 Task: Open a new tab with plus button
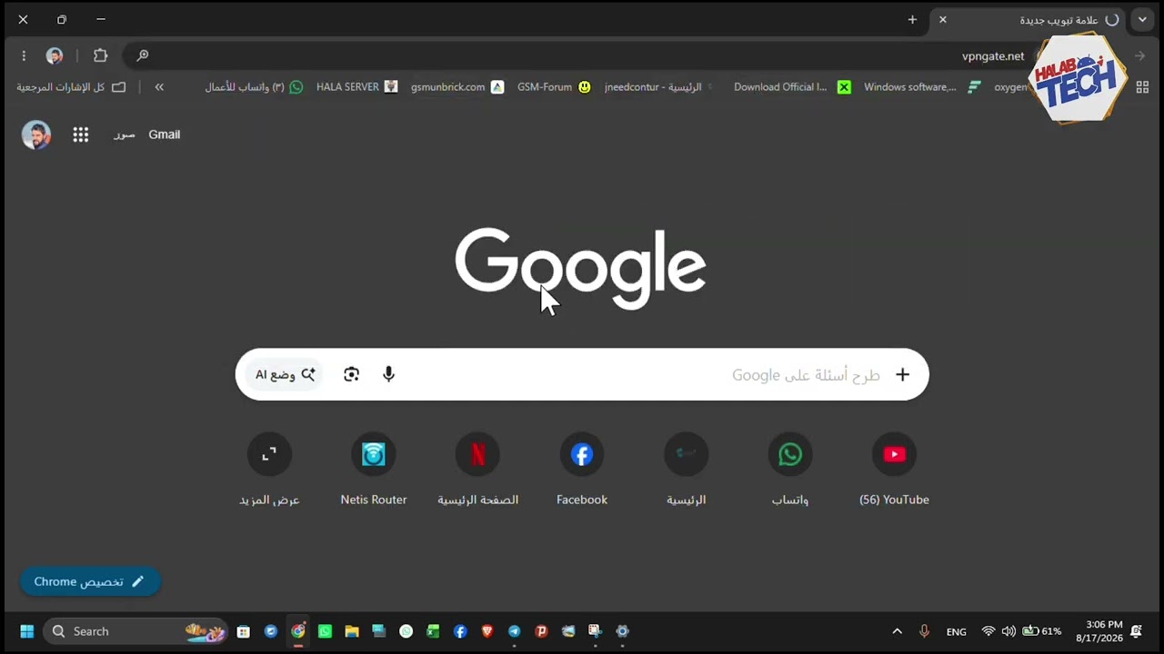(x=912, y=19)
